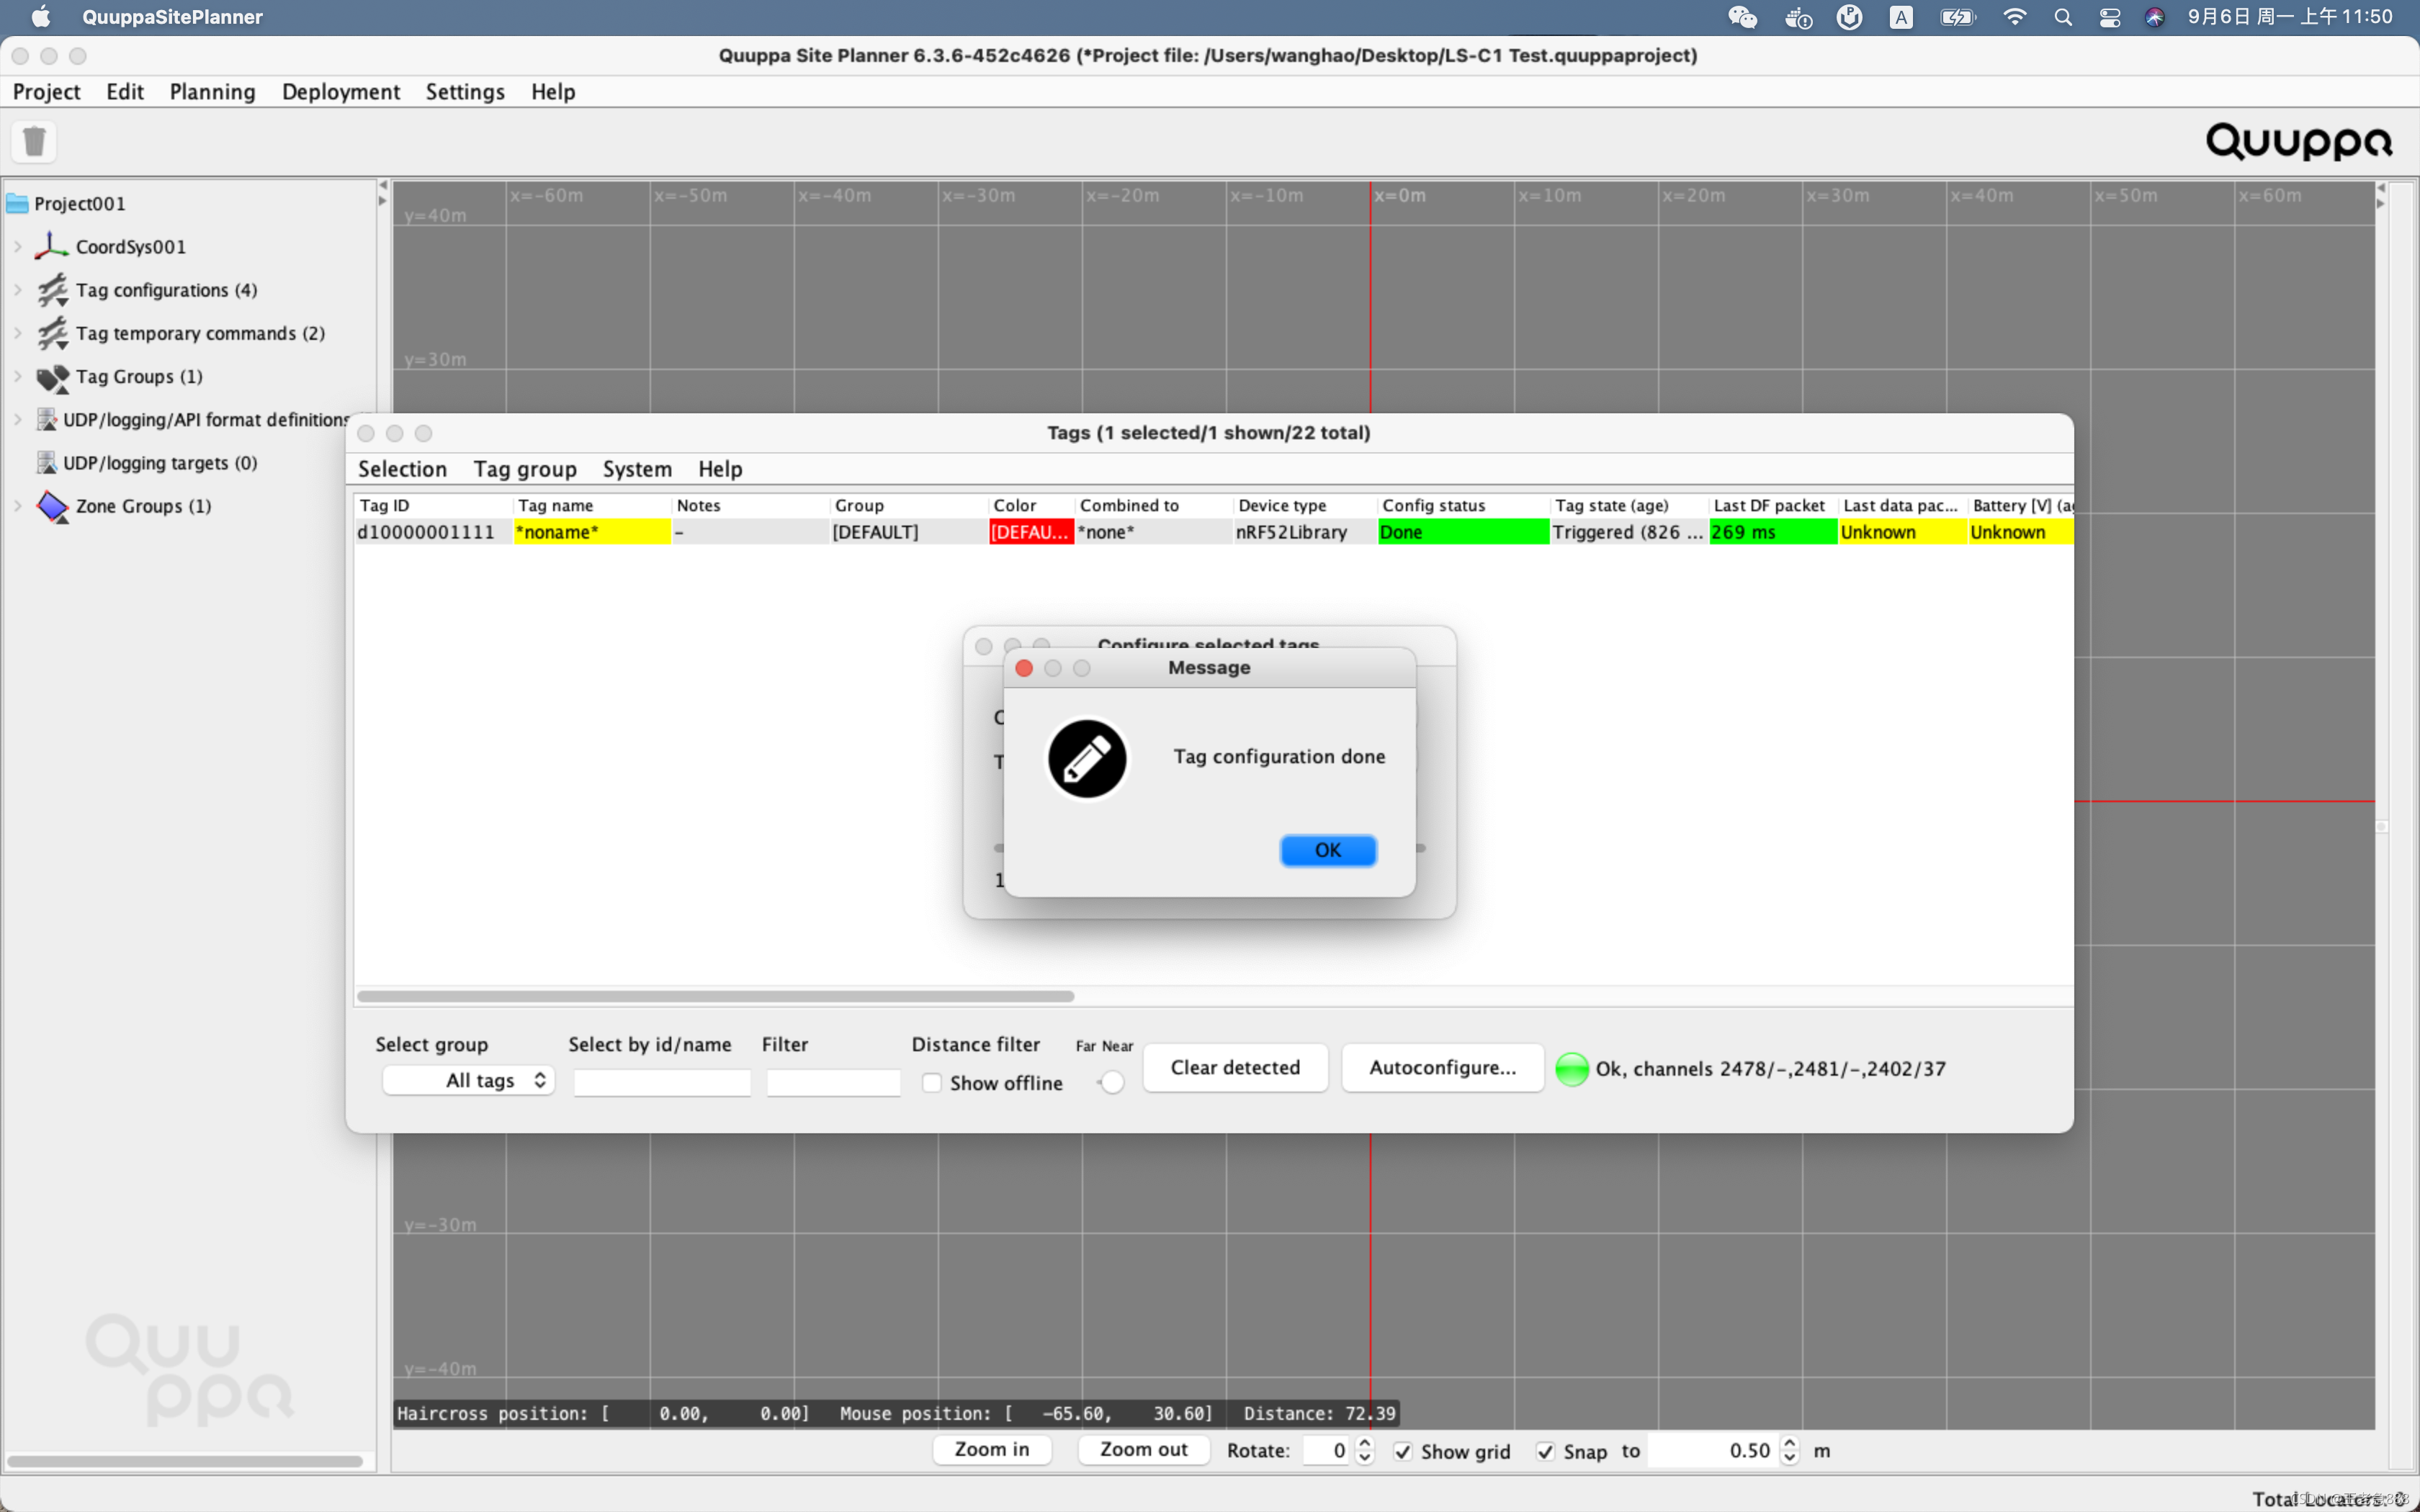2420x1512 pixels.
Task: Toggle the Show grid checkbox
Action: [1403, 1451]
